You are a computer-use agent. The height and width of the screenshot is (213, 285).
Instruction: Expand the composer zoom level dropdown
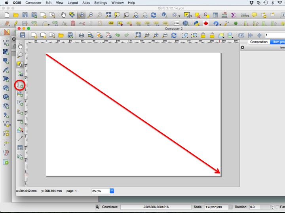coord(112,191)
